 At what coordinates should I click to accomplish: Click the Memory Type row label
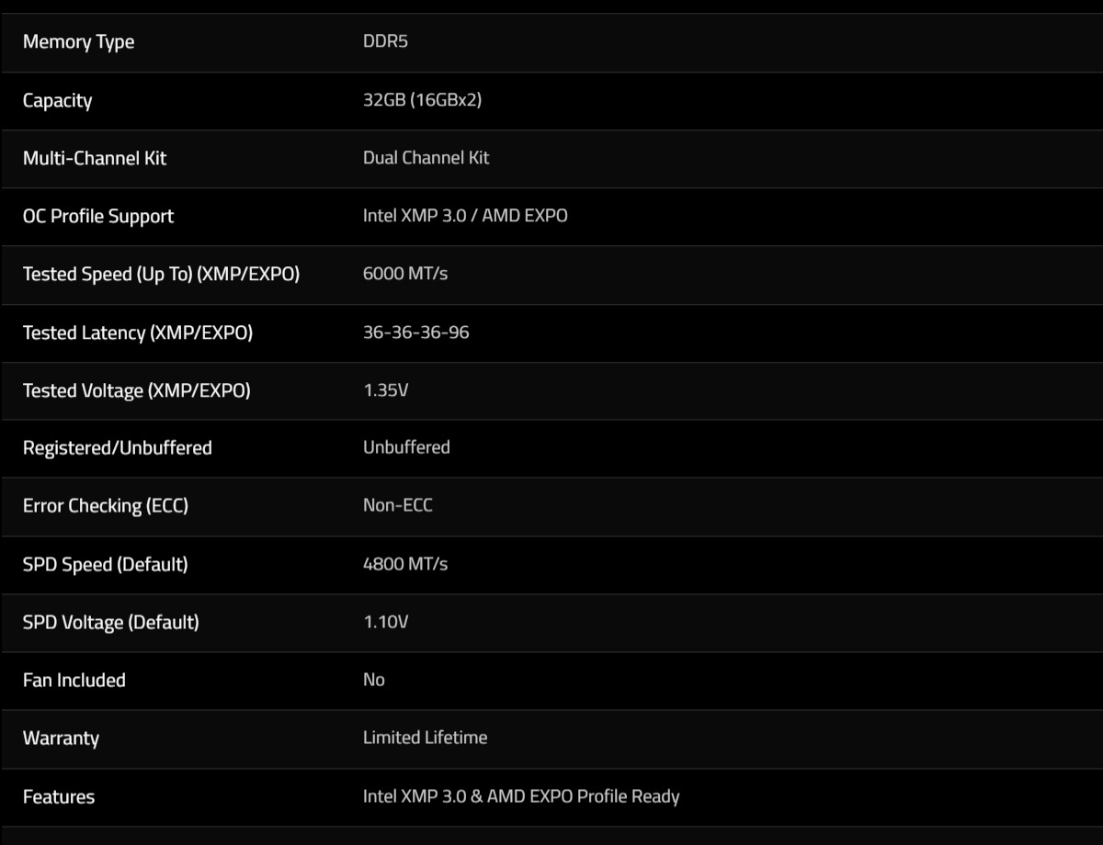click(78, 42)
